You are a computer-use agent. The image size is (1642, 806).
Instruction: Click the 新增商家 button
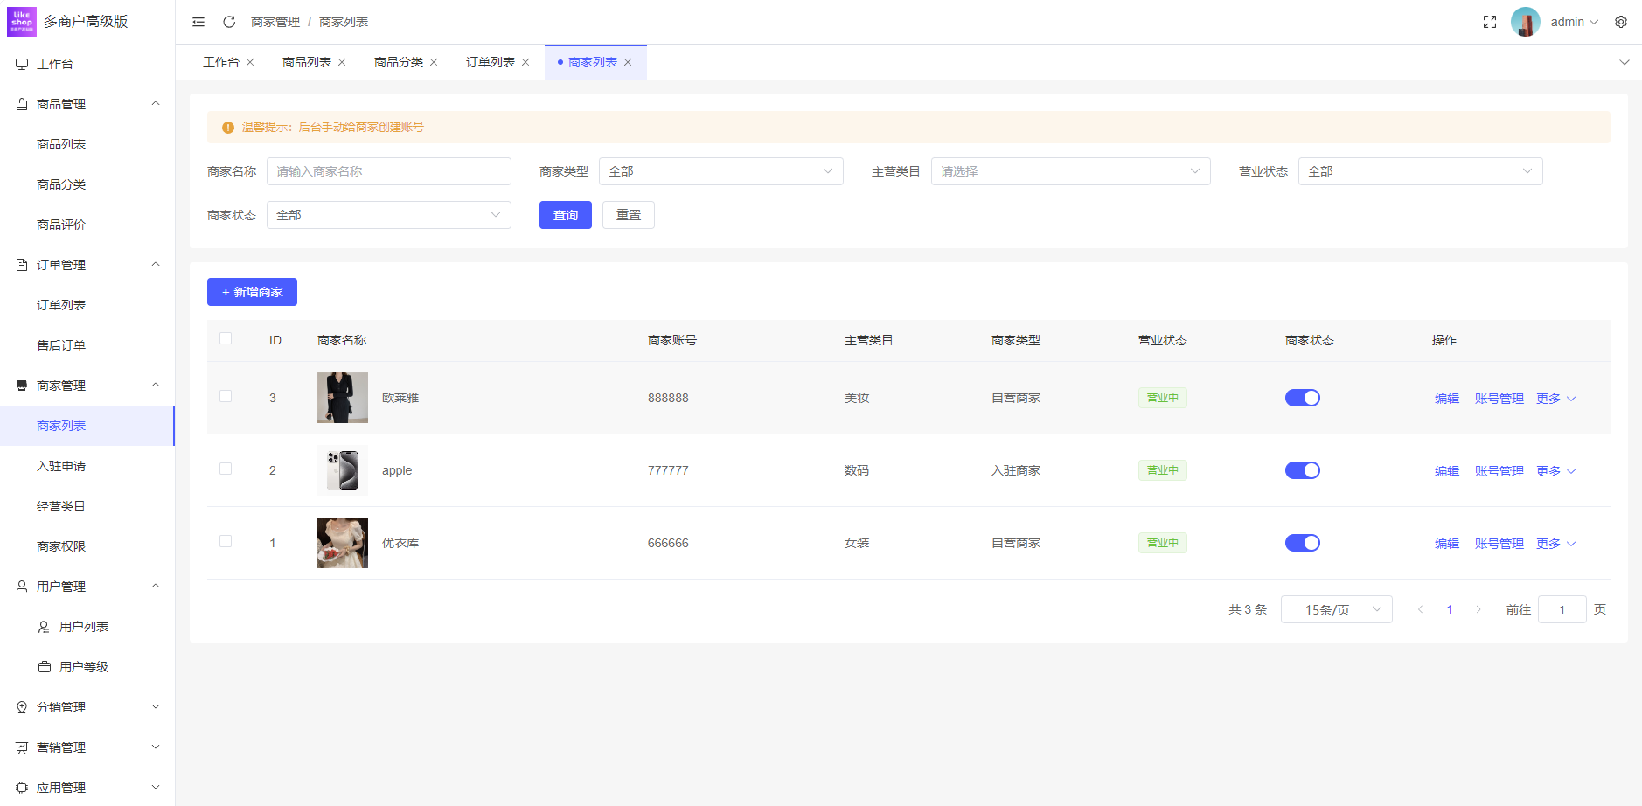pyautogui.click(x=252, y=291)
